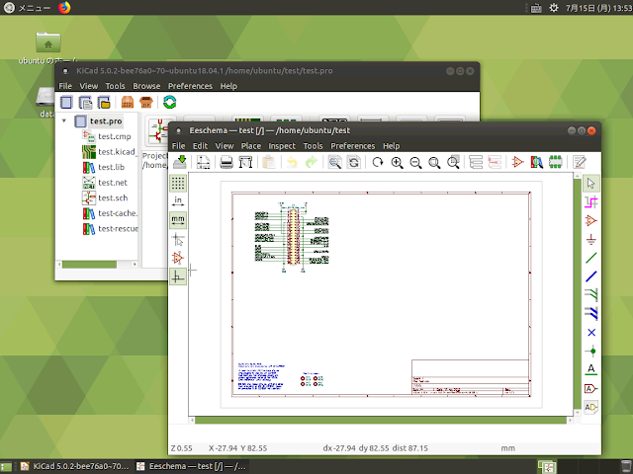Save the schematic in Eeschema toolbar
Viewport: 633px width, 474px height.
click(180, 162)
